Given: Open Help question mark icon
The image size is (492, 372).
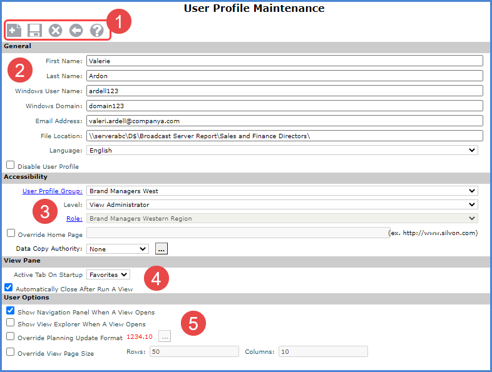Looking at the screenshot, I should (96, 30).
